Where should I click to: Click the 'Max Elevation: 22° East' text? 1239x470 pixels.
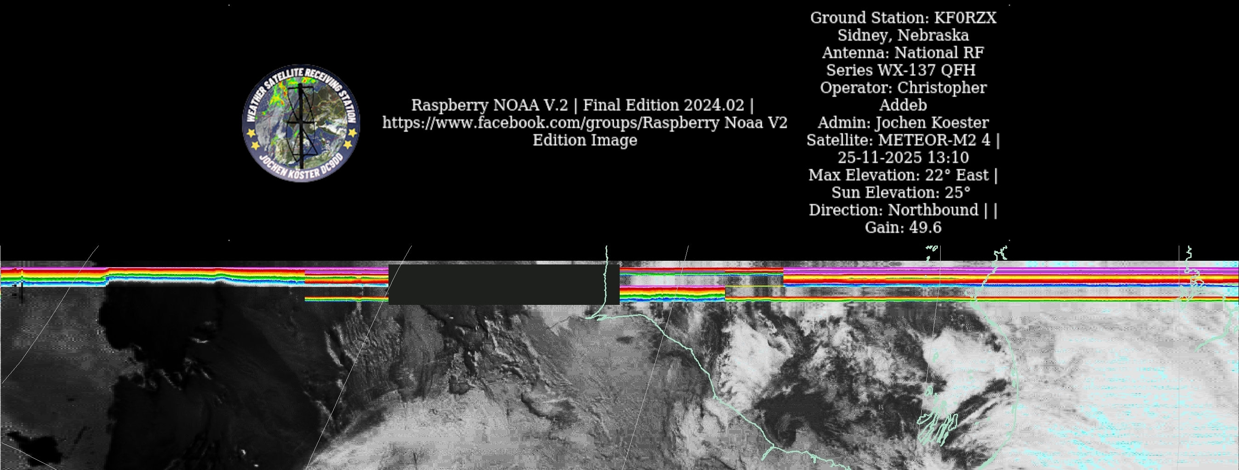898,175
